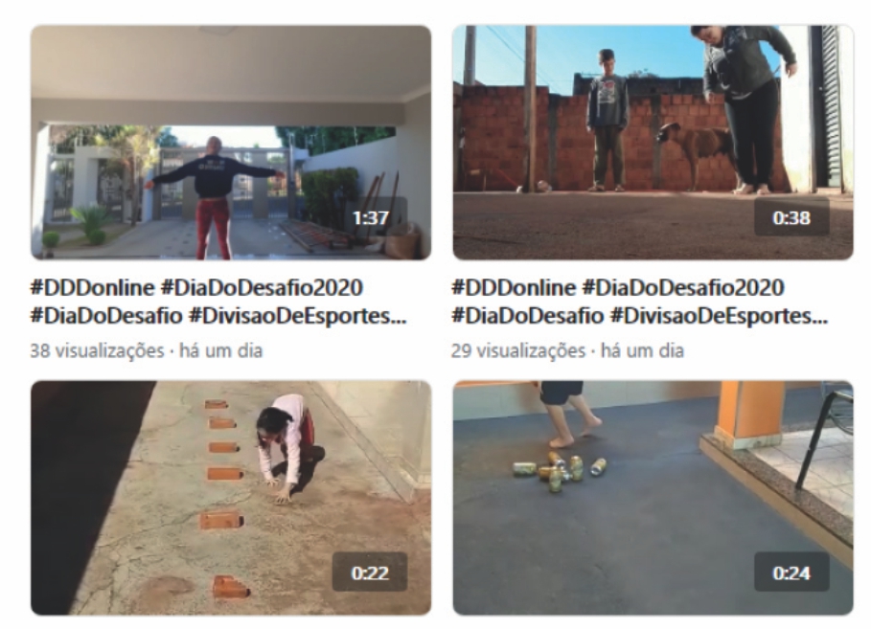The width and height of the screenshot is (871, 629).
Task: Open #DDDonline hashtag of the 38-views video
Action: [92, 288]
